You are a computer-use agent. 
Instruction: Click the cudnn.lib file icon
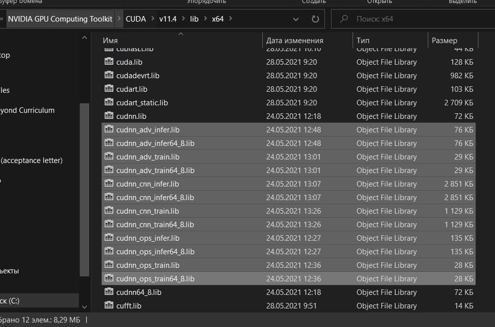pyautogui.click(x=109, y=116)
